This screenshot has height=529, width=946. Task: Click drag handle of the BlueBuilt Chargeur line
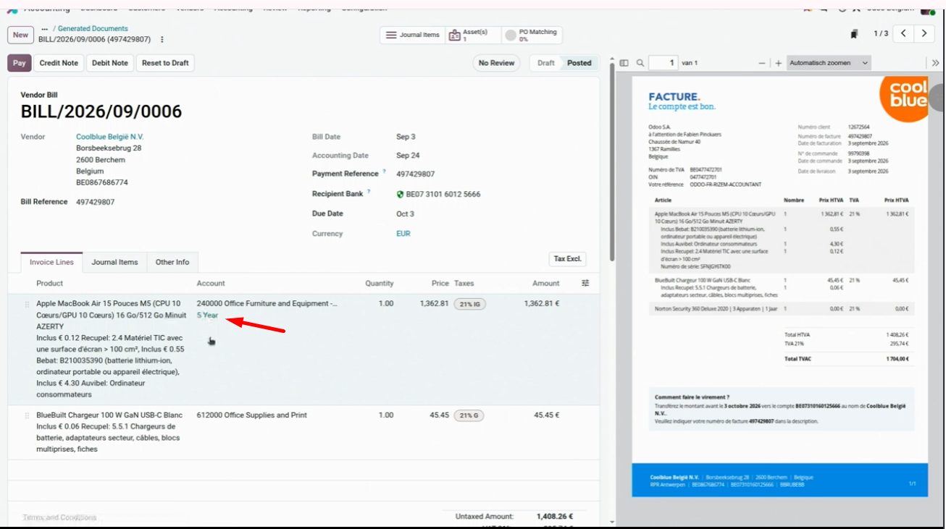[x=28, y=415]
